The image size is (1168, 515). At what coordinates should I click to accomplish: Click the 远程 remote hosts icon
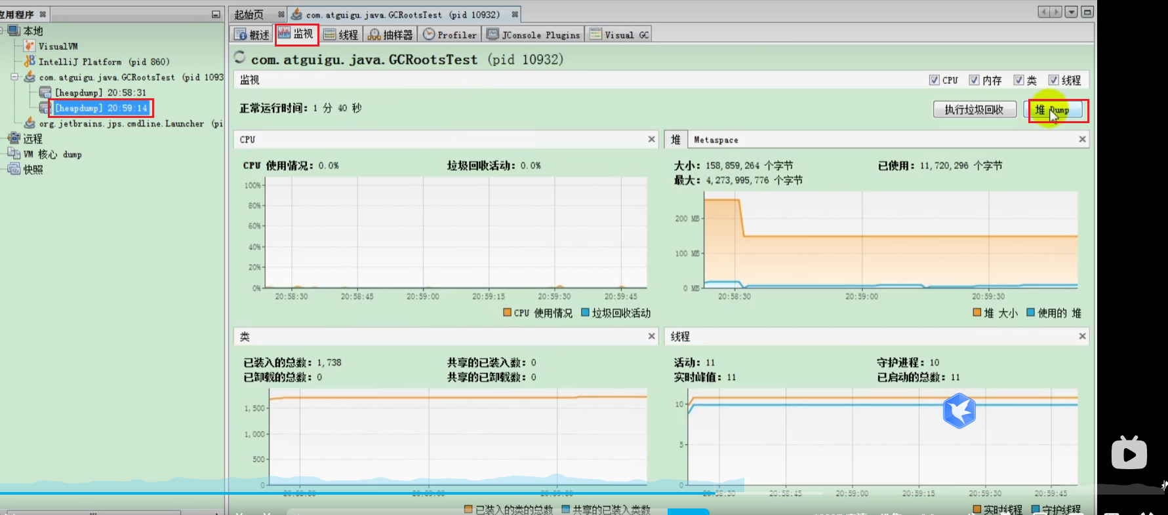click(x=14, y=138)
